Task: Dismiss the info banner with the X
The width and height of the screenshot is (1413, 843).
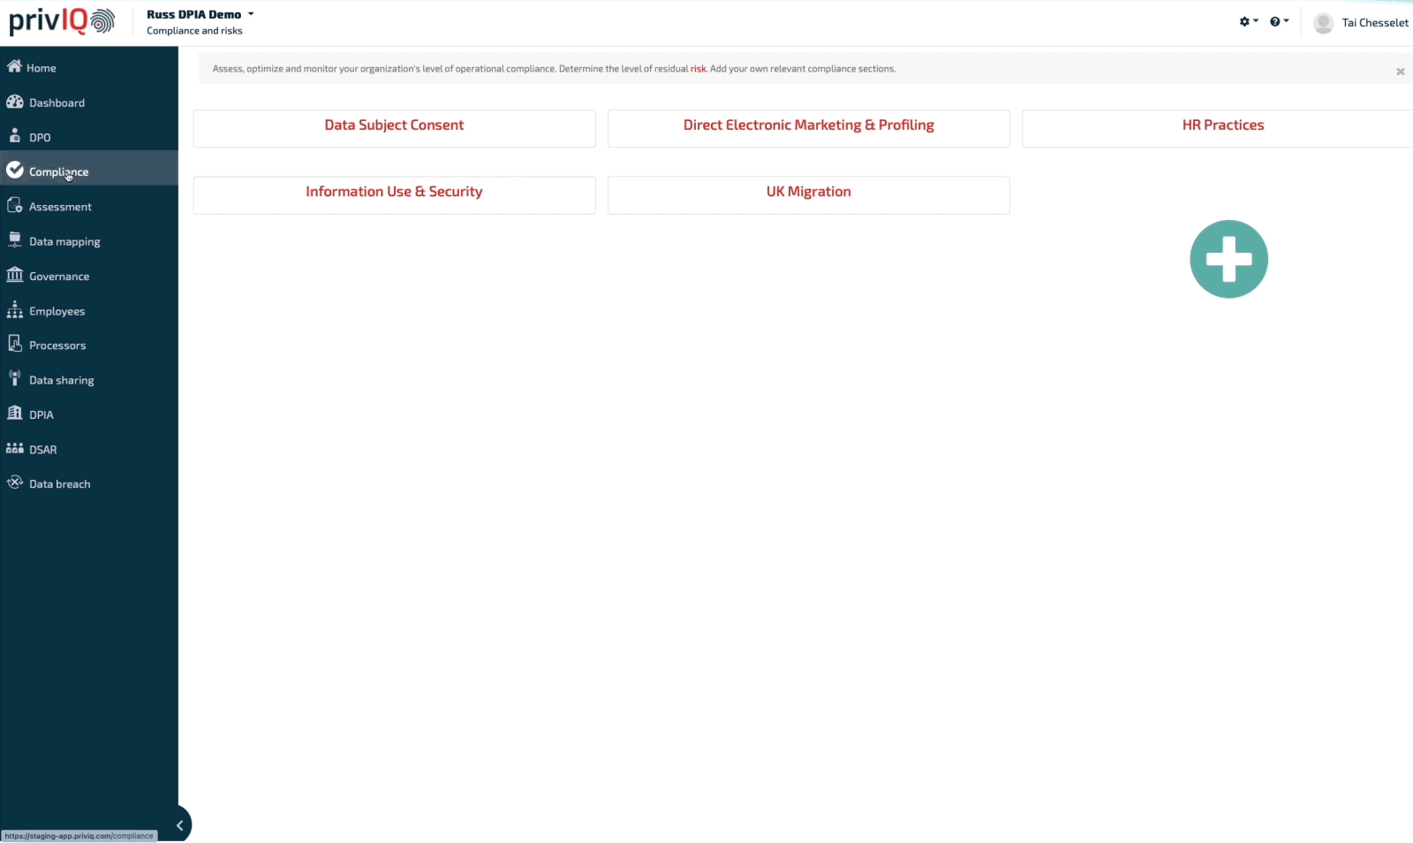Action: [1400, 72]
